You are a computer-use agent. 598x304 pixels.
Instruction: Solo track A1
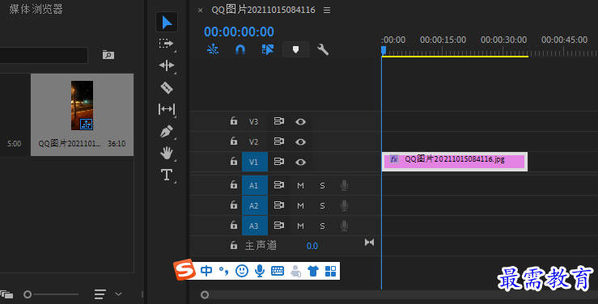pos(322,185)
